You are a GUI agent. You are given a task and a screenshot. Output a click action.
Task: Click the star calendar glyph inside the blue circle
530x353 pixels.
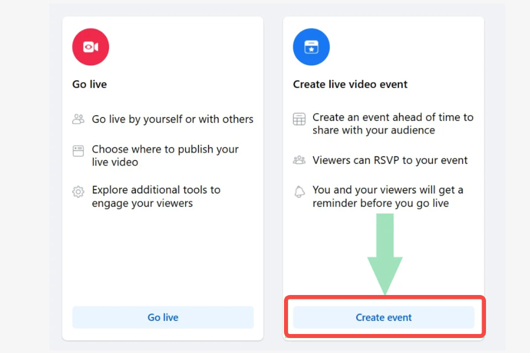311,46
